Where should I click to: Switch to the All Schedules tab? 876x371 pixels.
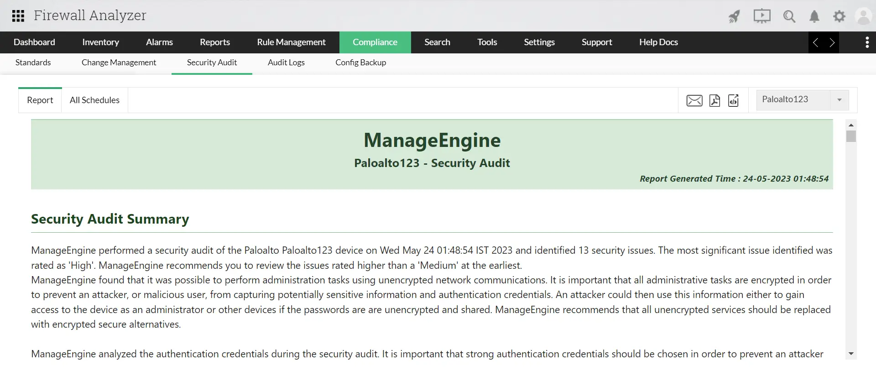(x=94, y=100)
